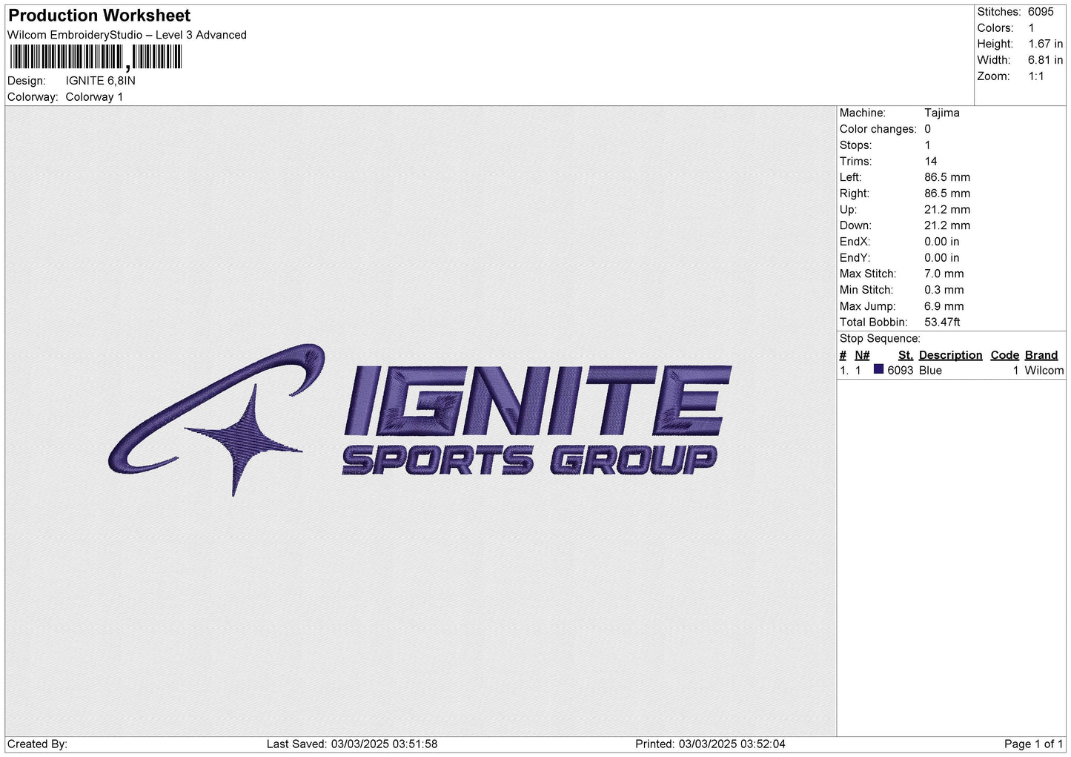Click the Code column header
This screenshot has width=1071, height=757.
tap(1005, 355)
